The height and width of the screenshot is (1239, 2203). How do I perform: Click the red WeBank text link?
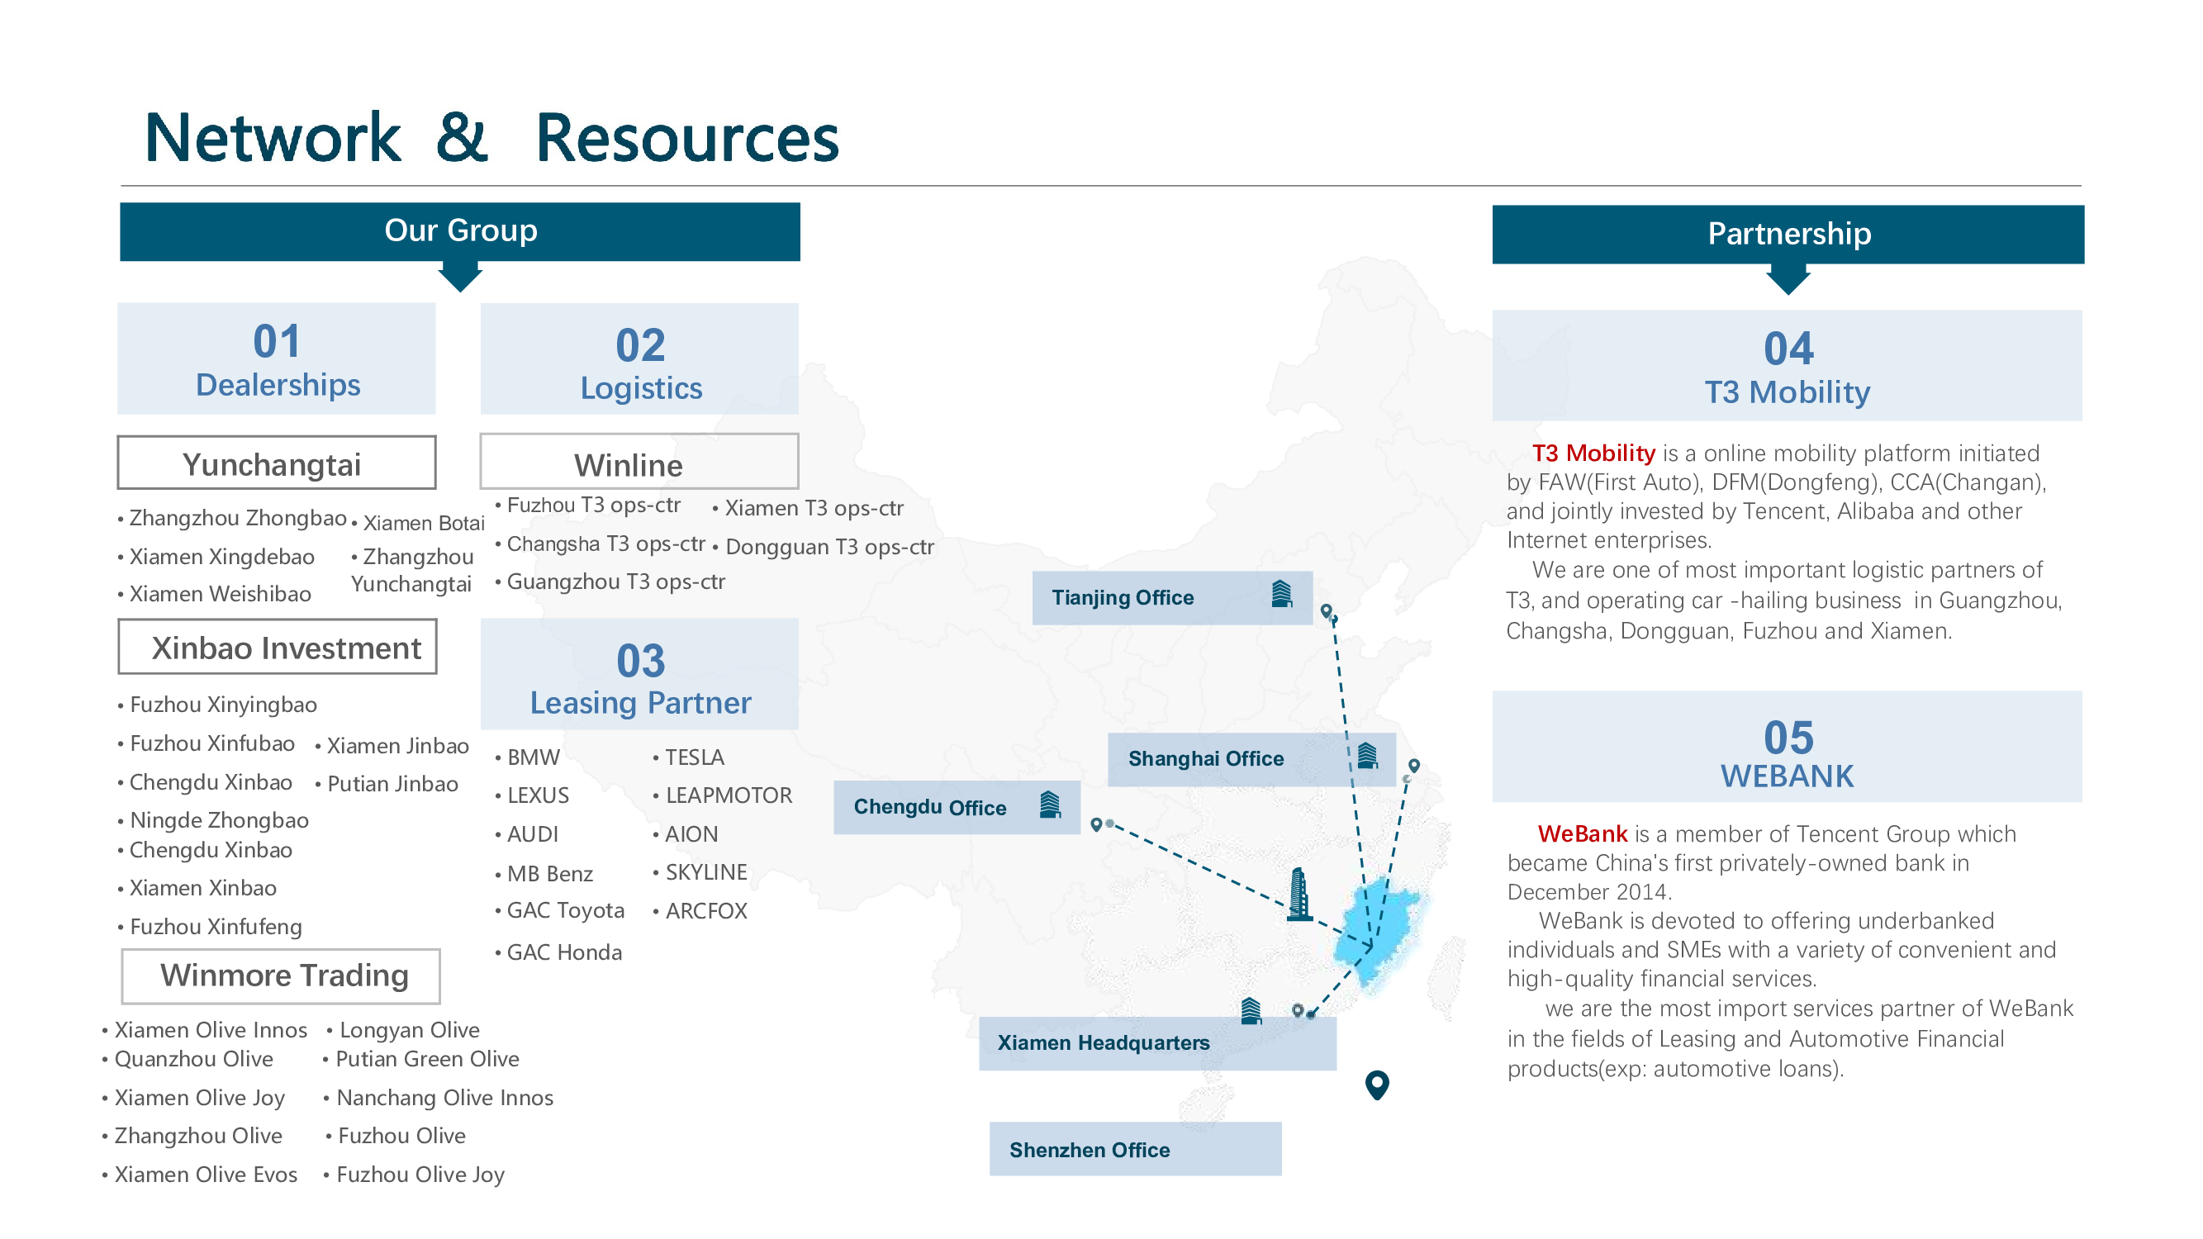point(1582,833)
